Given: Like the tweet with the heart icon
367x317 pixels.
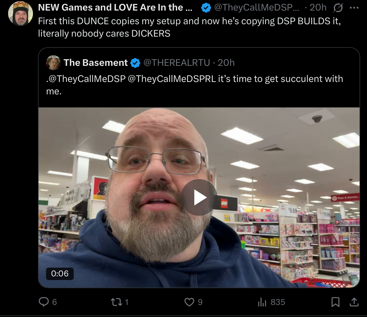Looking at the screenshot, I should (x=189, y=302).
